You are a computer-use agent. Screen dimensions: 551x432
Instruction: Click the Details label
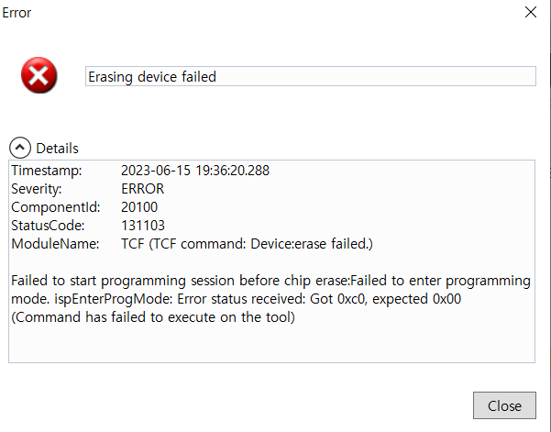(x=57, y=148)
